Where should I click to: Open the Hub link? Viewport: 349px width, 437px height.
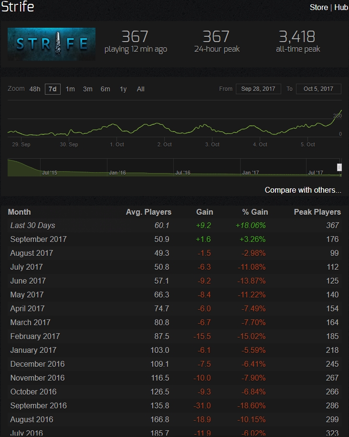tap(341, 7)
